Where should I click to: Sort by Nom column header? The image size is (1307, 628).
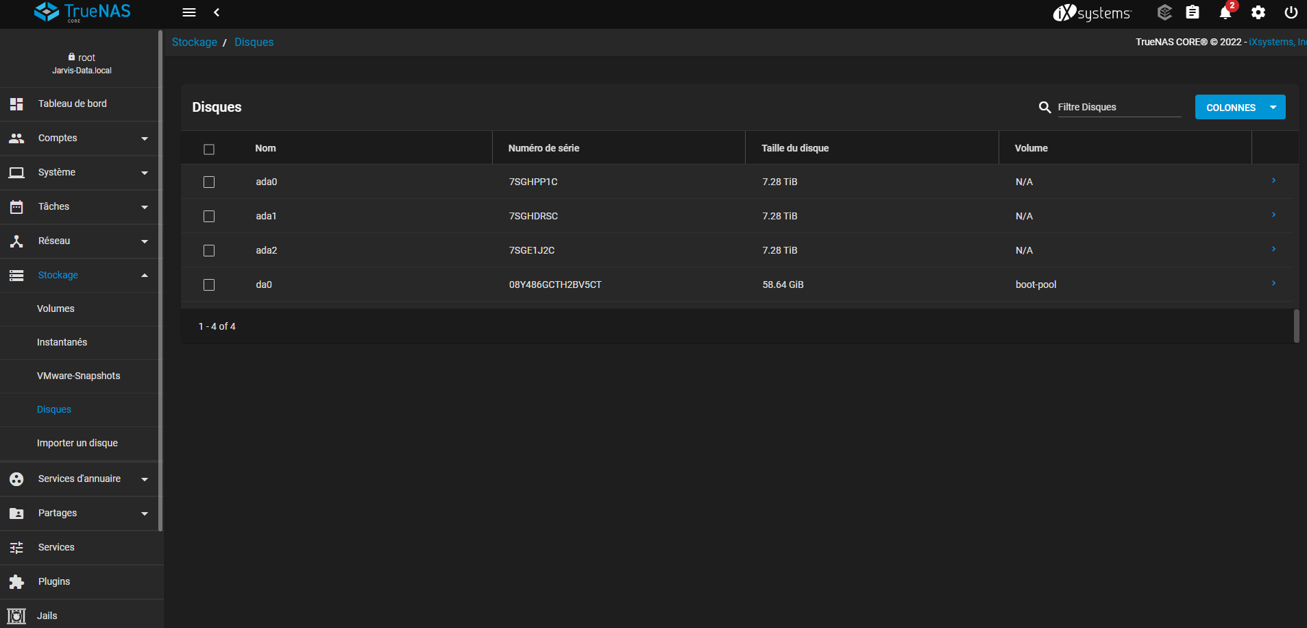coord(265,148)
